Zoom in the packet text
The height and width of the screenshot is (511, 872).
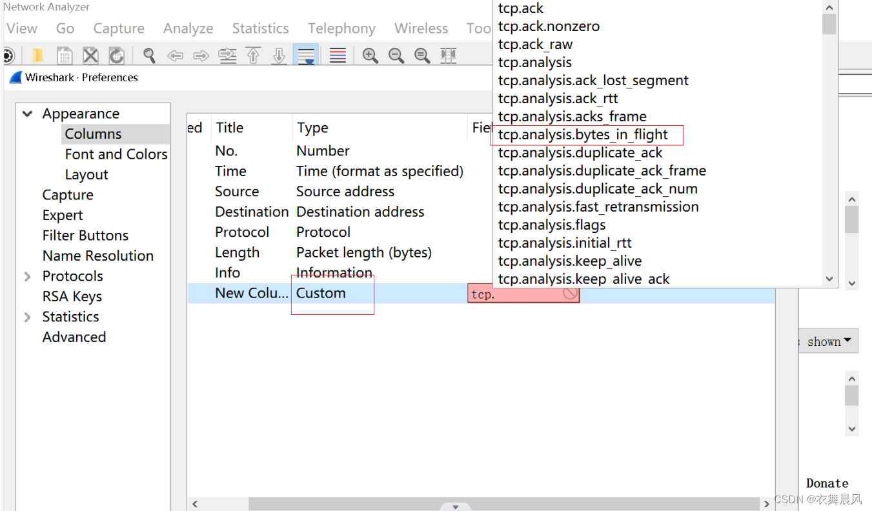coord(370,55)
